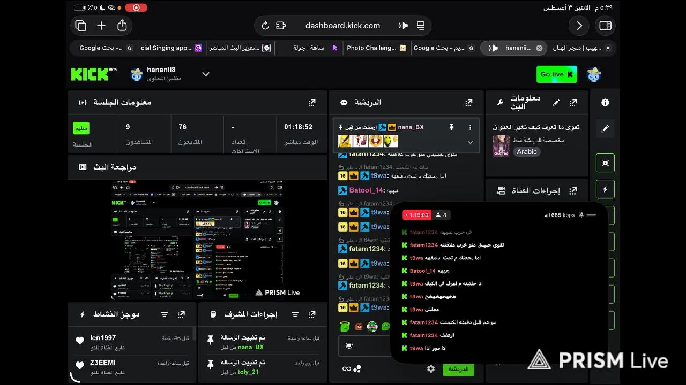Filter the moderator actions list
This screenshot has width=686, height=385.
point(295,314)
